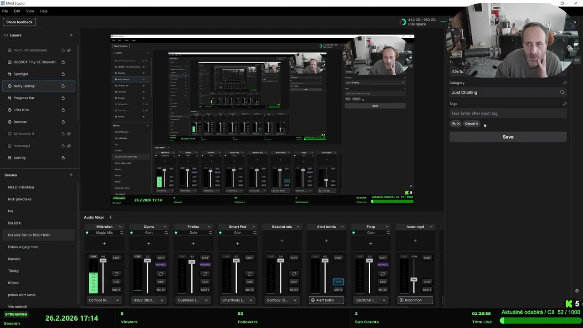Add a new layer with plus icon

click(x=71, y=35)
